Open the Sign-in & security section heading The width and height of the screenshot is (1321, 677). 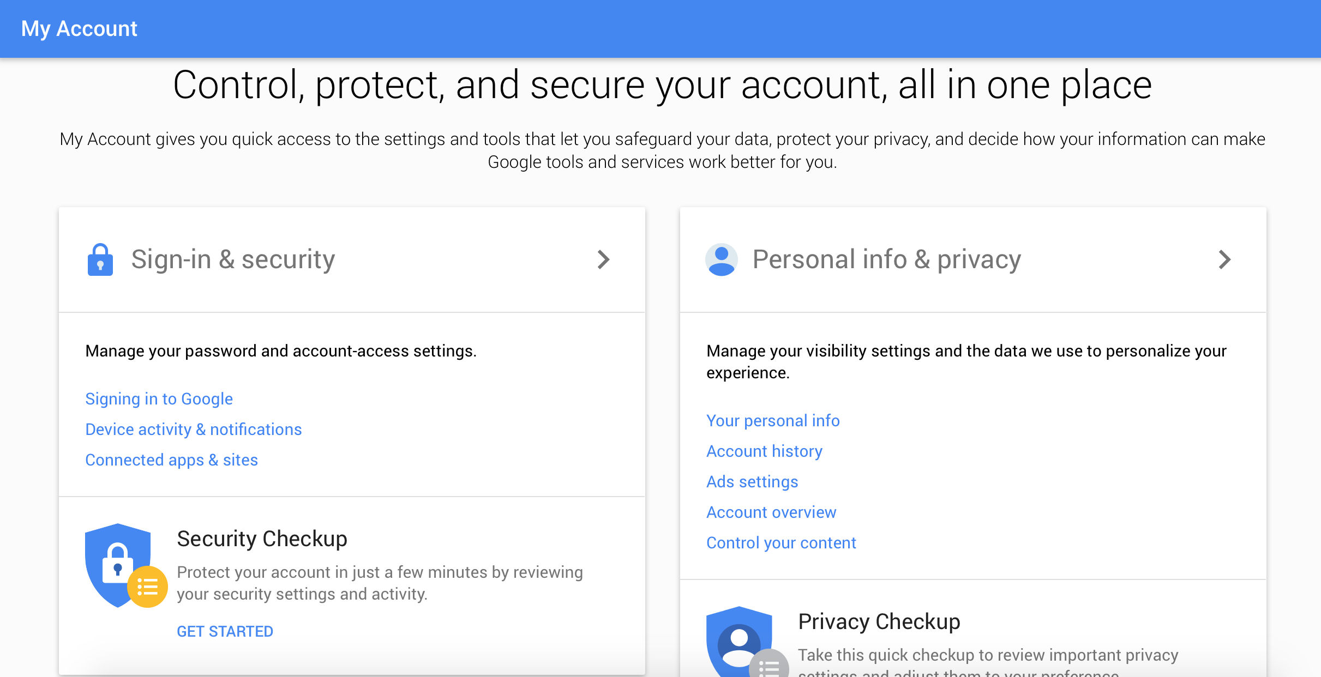tap(233, 259)
